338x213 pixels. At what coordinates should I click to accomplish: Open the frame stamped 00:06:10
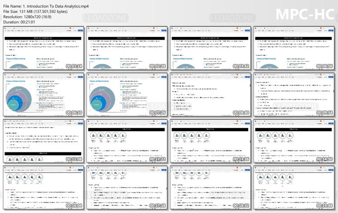(43, 95)
